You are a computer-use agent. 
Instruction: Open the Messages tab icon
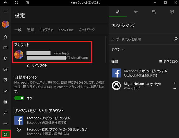tap(154, 12)
